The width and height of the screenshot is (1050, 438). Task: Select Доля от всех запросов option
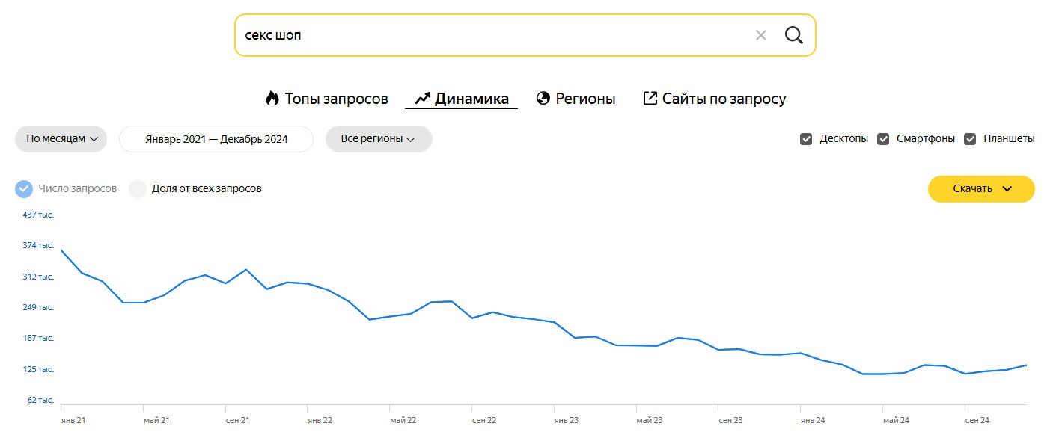tap(138, 189)
